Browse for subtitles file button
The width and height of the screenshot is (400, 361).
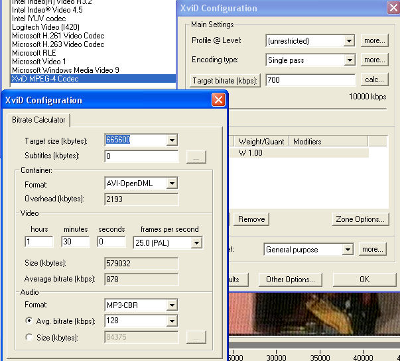click(196, 157)
